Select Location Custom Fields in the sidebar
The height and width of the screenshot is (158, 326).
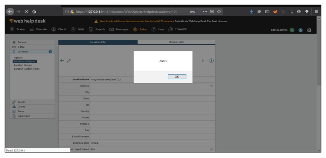coord(27,69)
